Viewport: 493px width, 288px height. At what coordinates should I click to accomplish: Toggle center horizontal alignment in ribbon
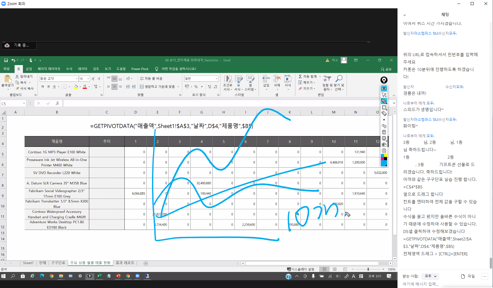115,87
